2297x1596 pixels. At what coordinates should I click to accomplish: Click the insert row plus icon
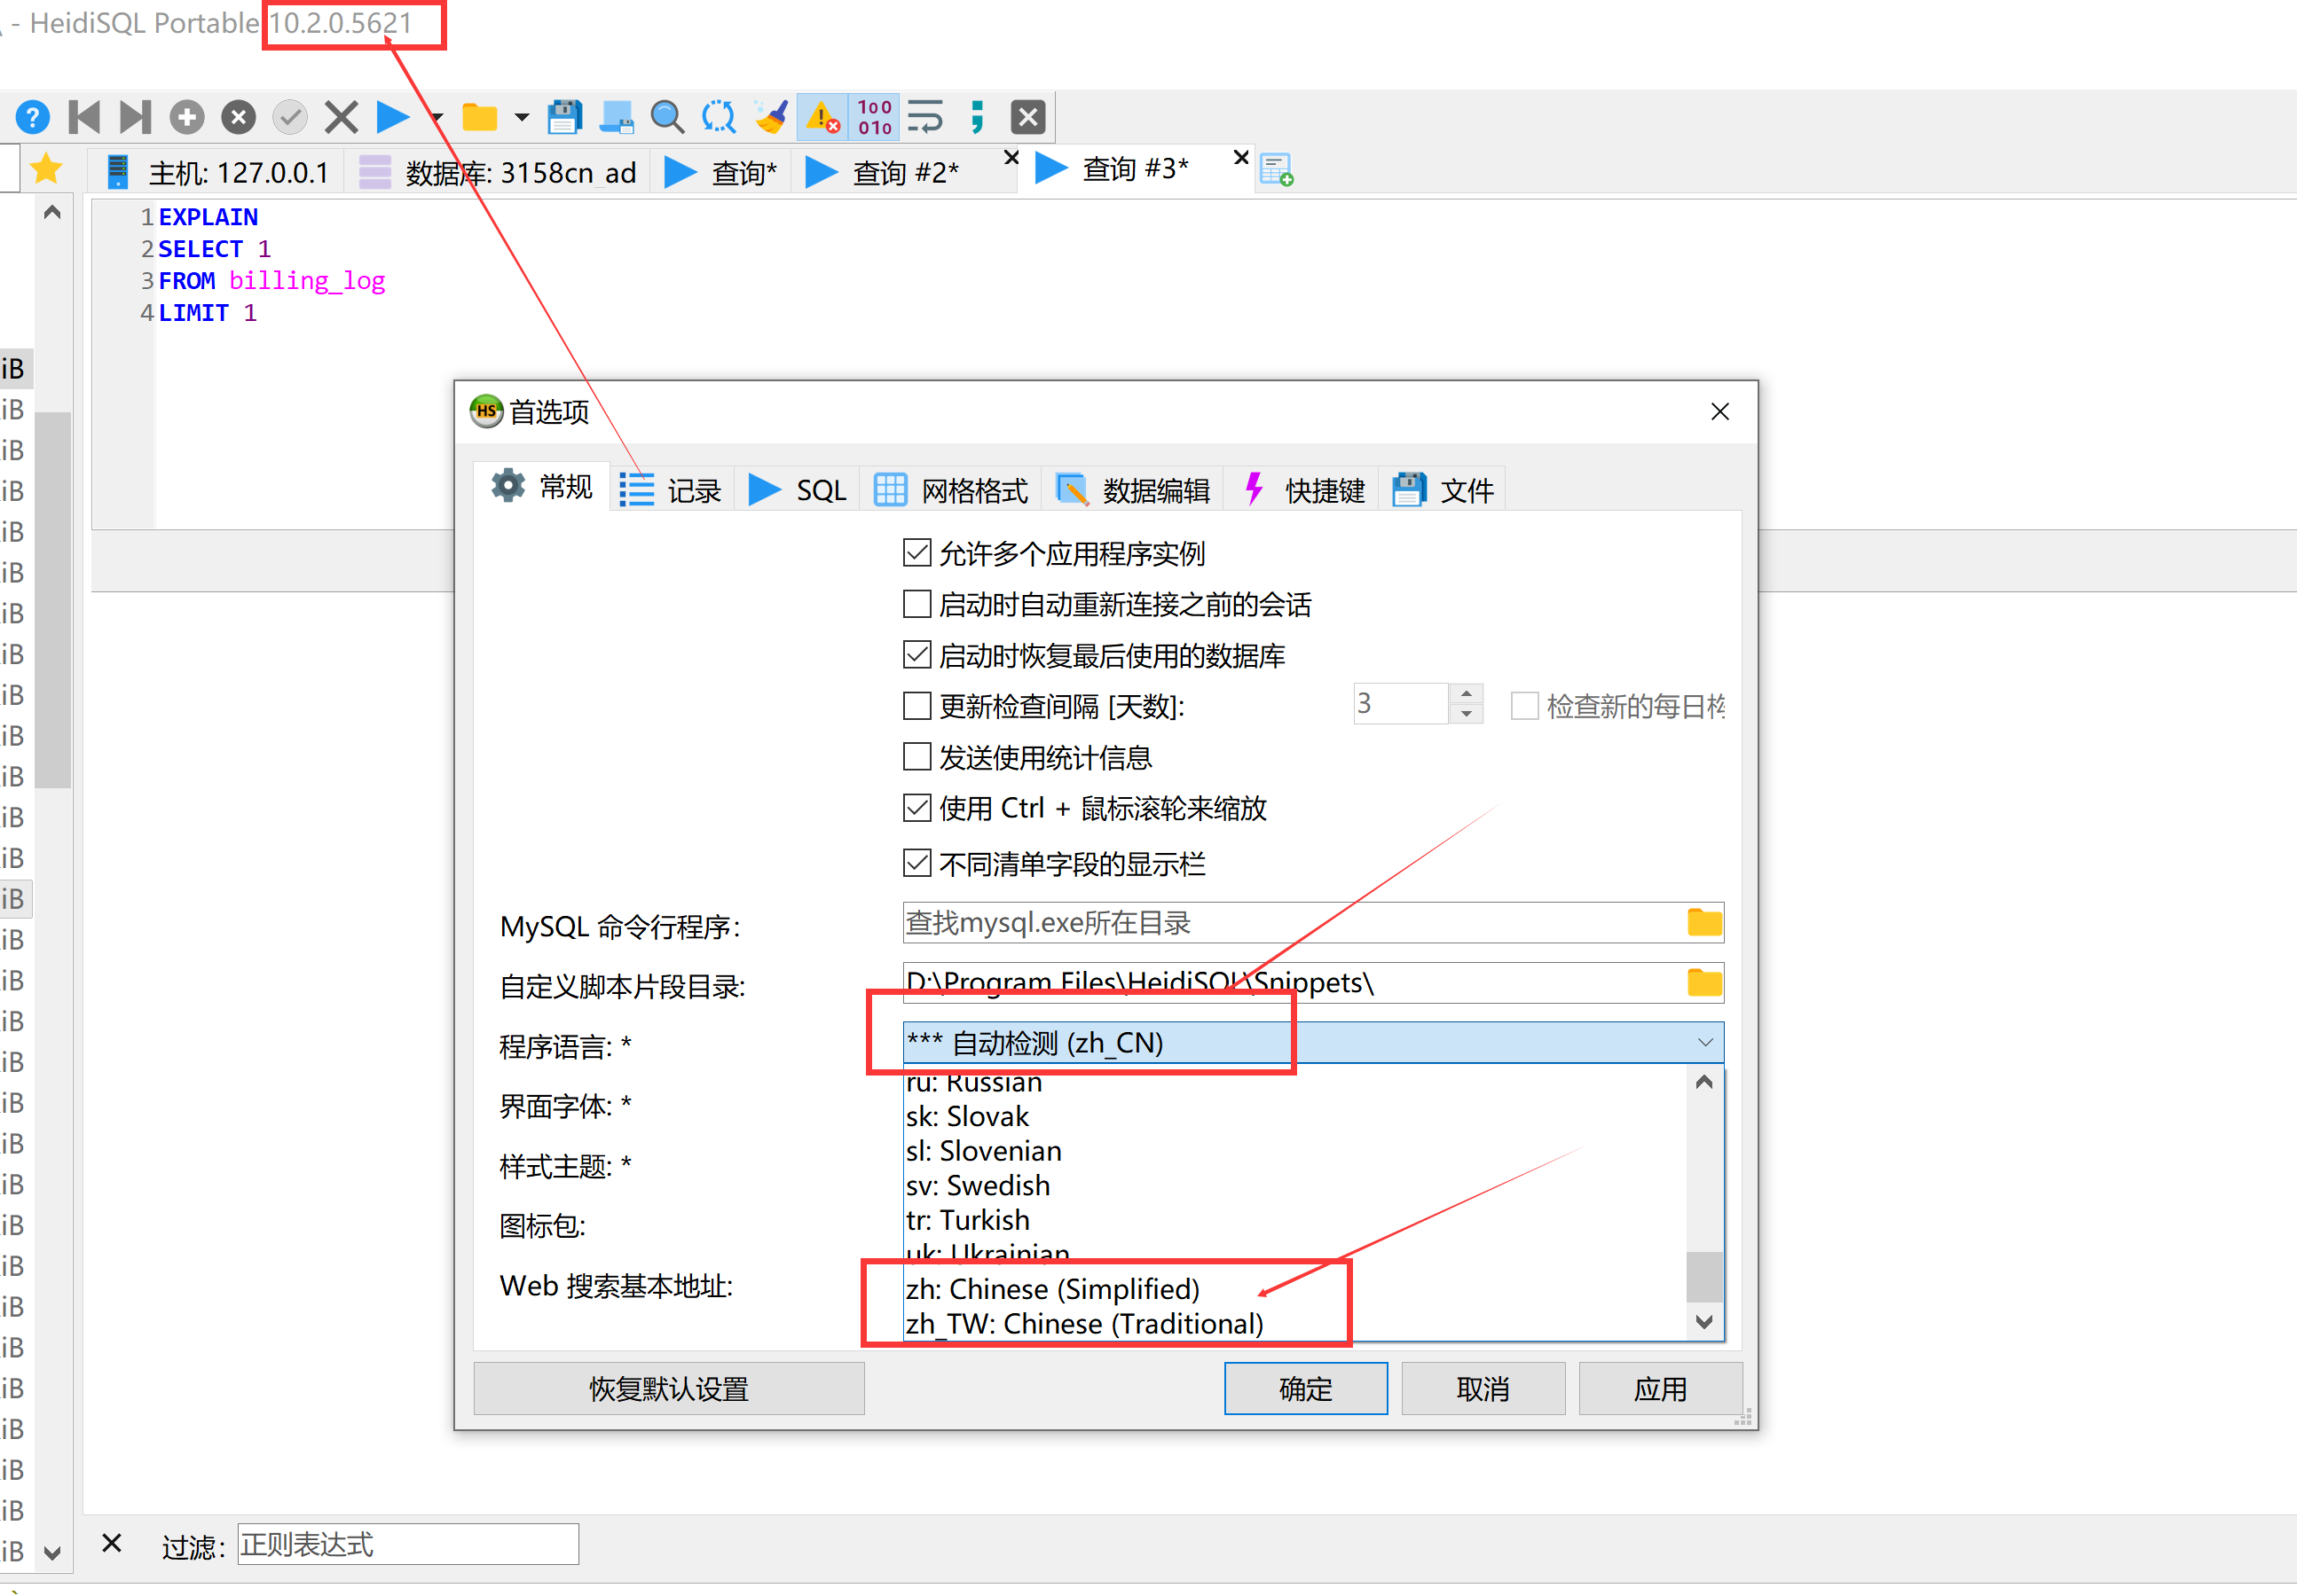(186, 117)
